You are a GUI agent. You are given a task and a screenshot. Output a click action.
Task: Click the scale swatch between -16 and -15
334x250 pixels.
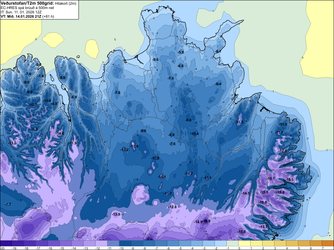54,243
